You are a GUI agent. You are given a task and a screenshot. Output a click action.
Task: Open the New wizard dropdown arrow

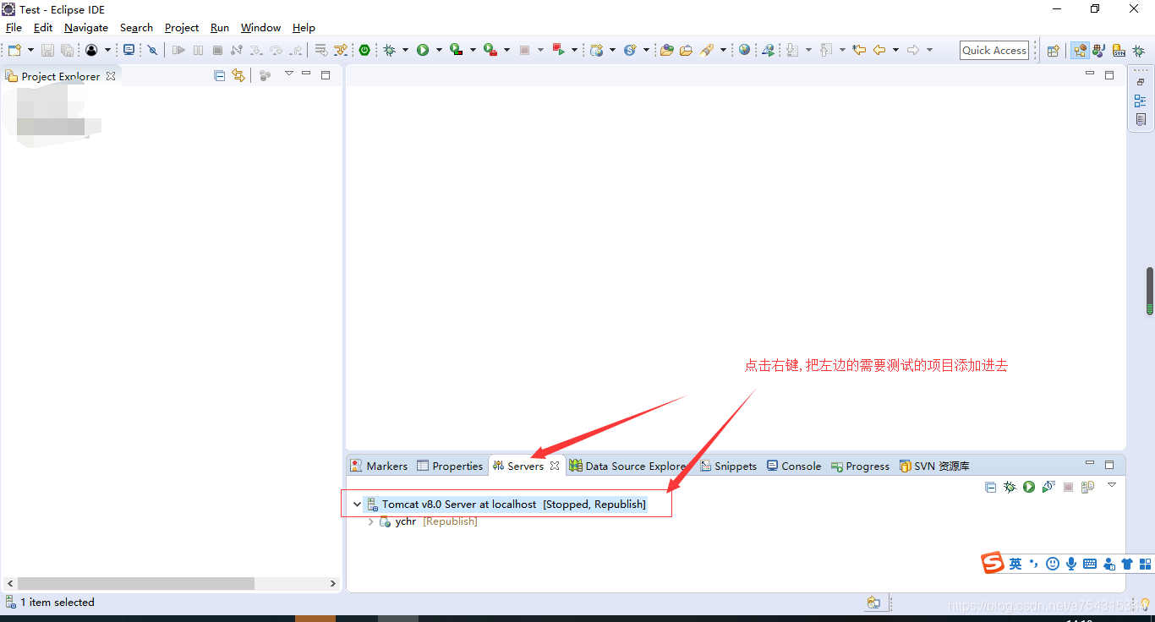pos(30,50)
